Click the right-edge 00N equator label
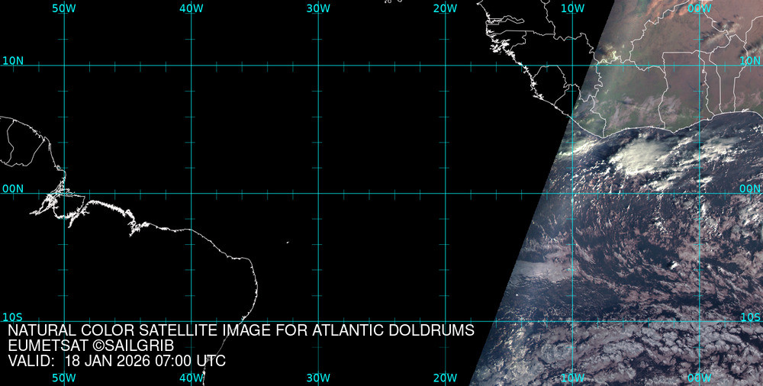This screenshot has height=386, width=763. tap(750, 188)
